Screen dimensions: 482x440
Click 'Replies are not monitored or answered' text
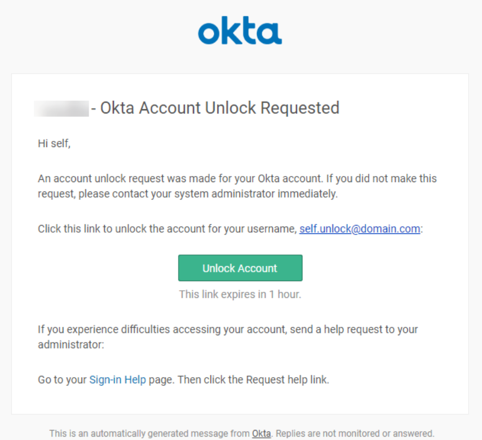pos(355,433)
